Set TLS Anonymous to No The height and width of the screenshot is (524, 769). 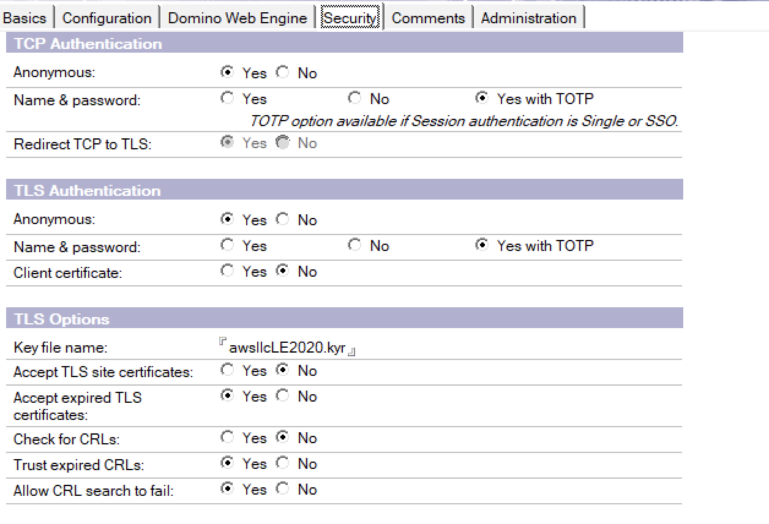[282, 219]
